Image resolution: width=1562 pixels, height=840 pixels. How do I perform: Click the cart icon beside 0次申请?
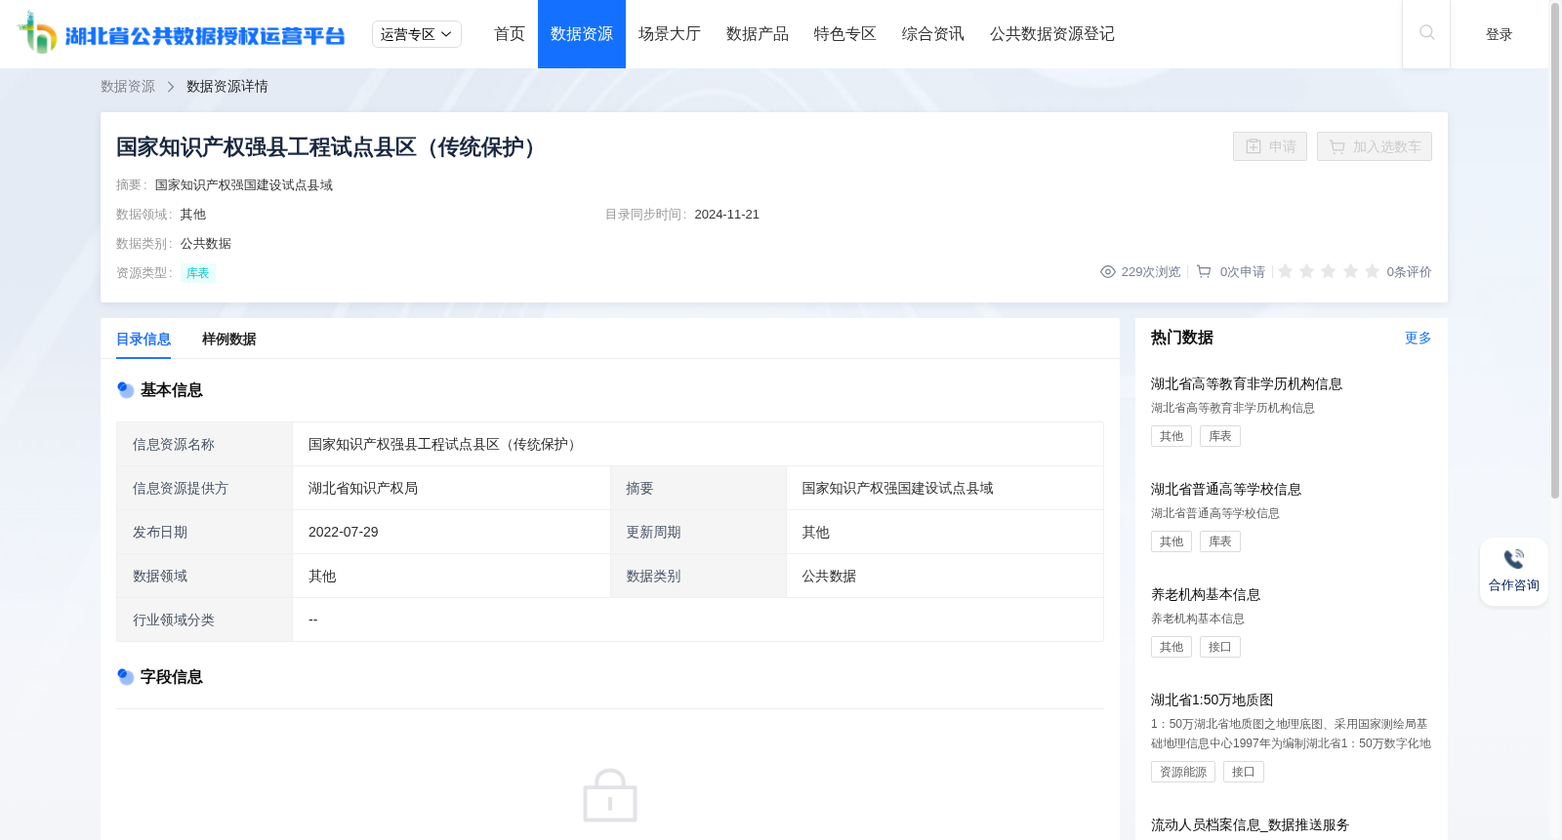coord(1204,272)
